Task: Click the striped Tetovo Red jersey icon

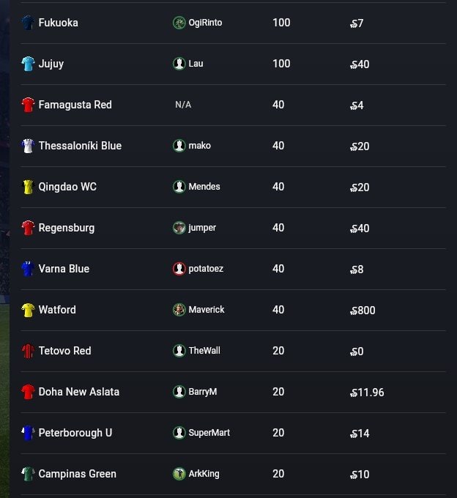Action: pos(28,351)
